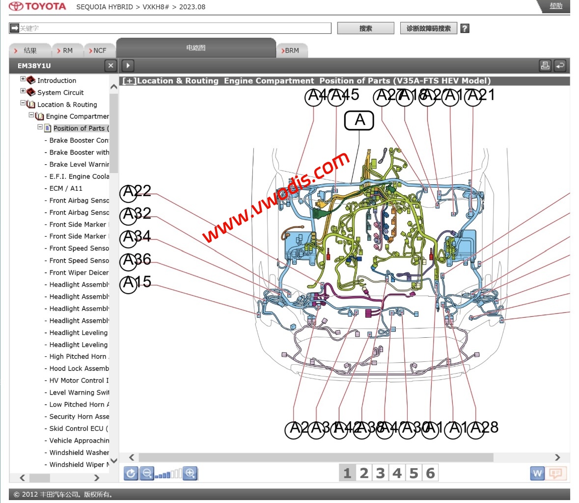Click the arrow button to toggle the sidebar
579x503 pixels.
tap(128, 65)
